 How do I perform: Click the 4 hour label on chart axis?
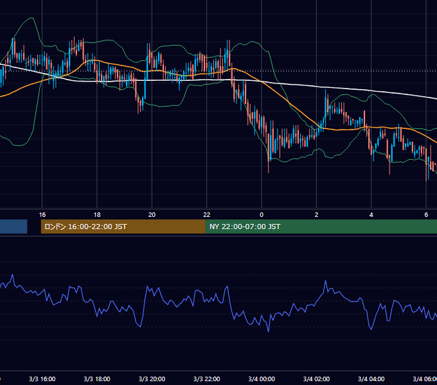(x=371, y=215)
